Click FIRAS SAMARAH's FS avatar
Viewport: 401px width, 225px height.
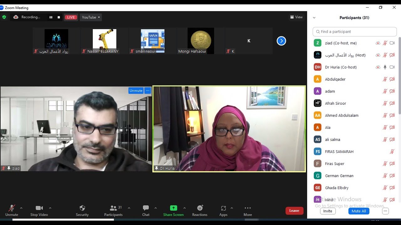pos(318,152)
